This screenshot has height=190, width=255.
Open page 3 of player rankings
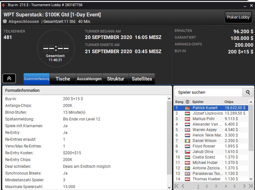click(x=216, y=186)
